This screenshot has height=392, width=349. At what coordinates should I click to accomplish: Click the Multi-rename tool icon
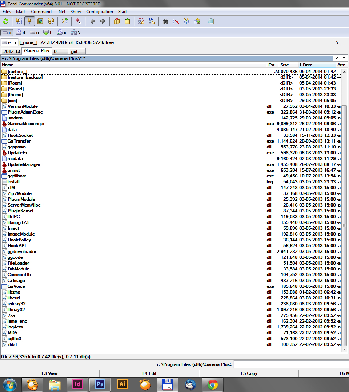tap(176, 21)
